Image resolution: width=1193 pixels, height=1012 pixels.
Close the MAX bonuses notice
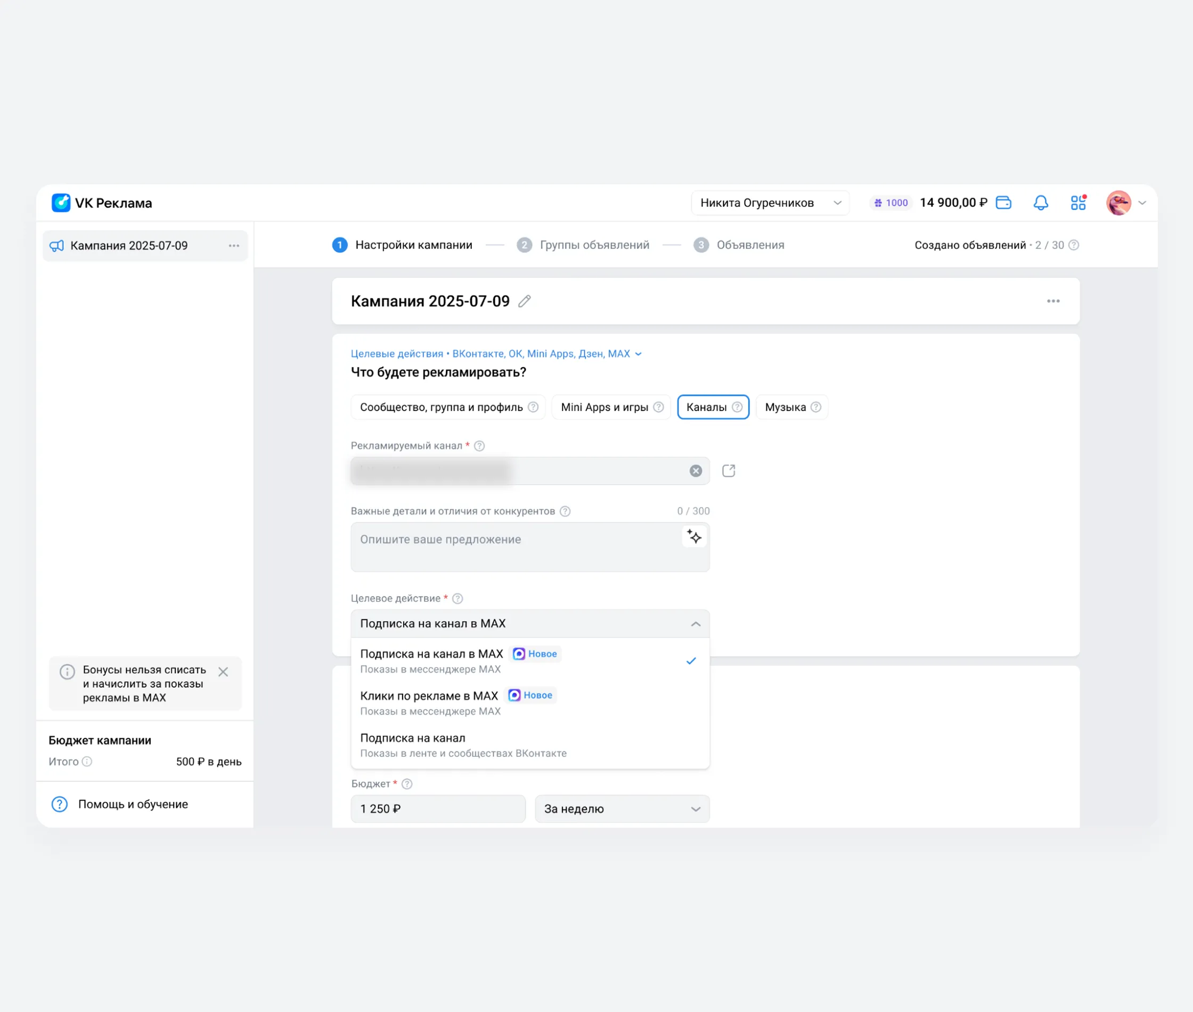223,672
